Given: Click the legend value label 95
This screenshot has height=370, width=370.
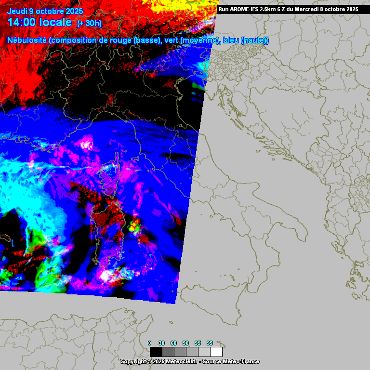Looking at the screenshot, I should point(198,343).
